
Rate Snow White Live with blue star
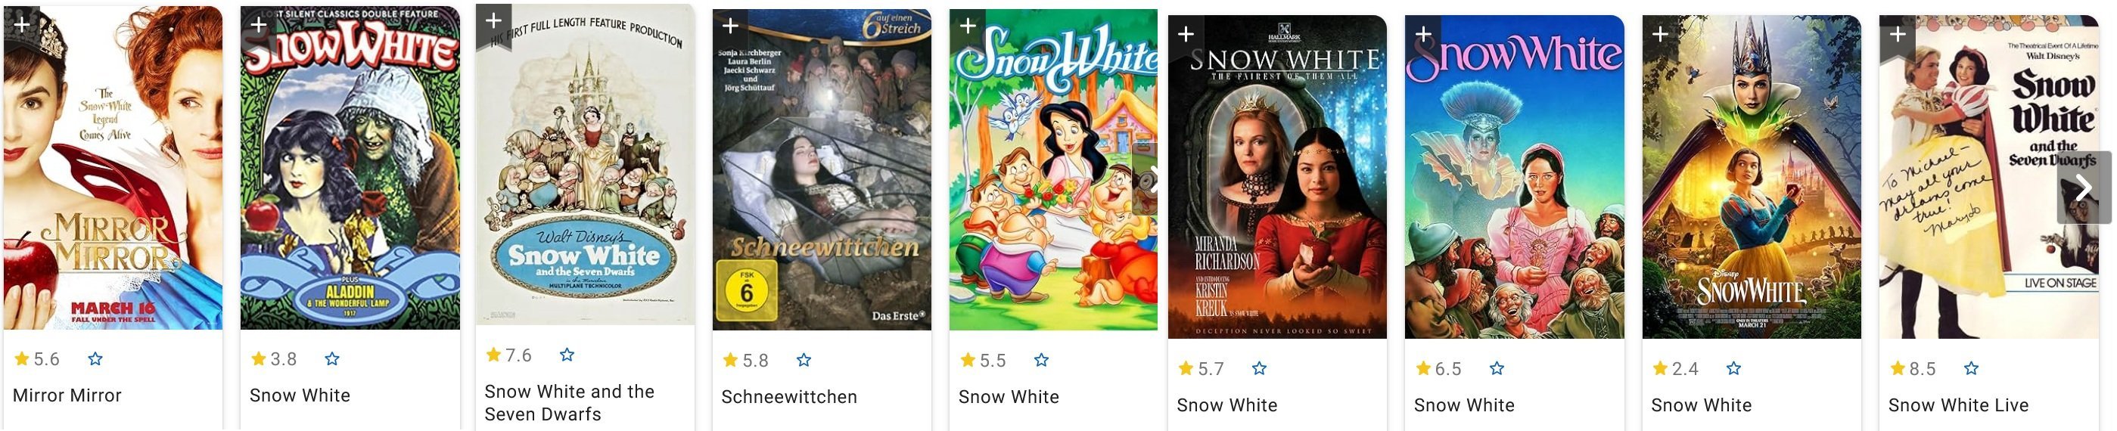[x=1971, y=367]
